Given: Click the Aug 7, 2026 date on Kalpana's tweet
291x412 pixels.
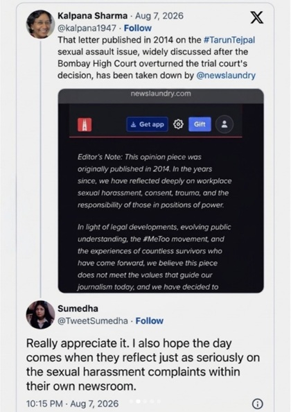Looking at the screenshot, I should tap(159, 16).
